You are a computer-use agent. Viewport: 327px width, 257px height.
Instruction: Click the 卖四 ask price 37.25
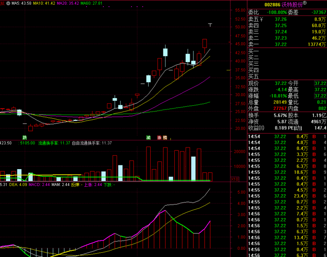281,26
